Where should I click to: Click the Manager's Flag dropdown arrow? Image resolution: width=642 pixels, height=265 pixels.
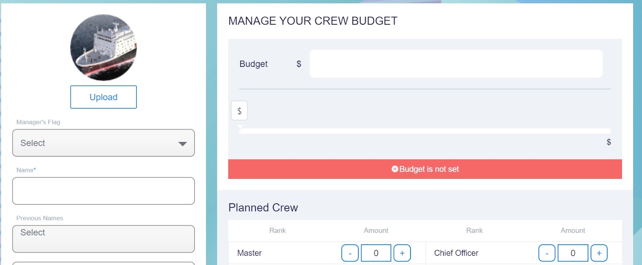point(183,144)
